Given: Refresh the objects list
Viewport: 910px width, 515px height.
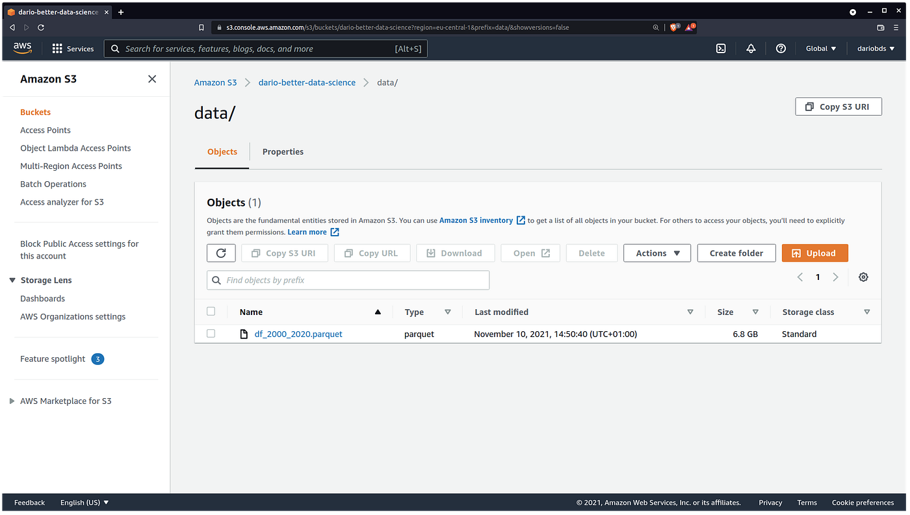Looking at the screenshot, I should pyautogui.click(x=221, y=253).
